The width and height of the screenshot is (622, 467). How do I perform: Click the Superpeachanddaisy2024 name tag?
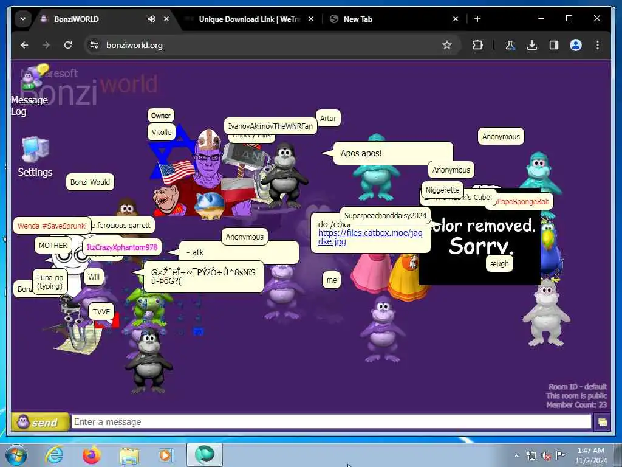tap(385, 216)
